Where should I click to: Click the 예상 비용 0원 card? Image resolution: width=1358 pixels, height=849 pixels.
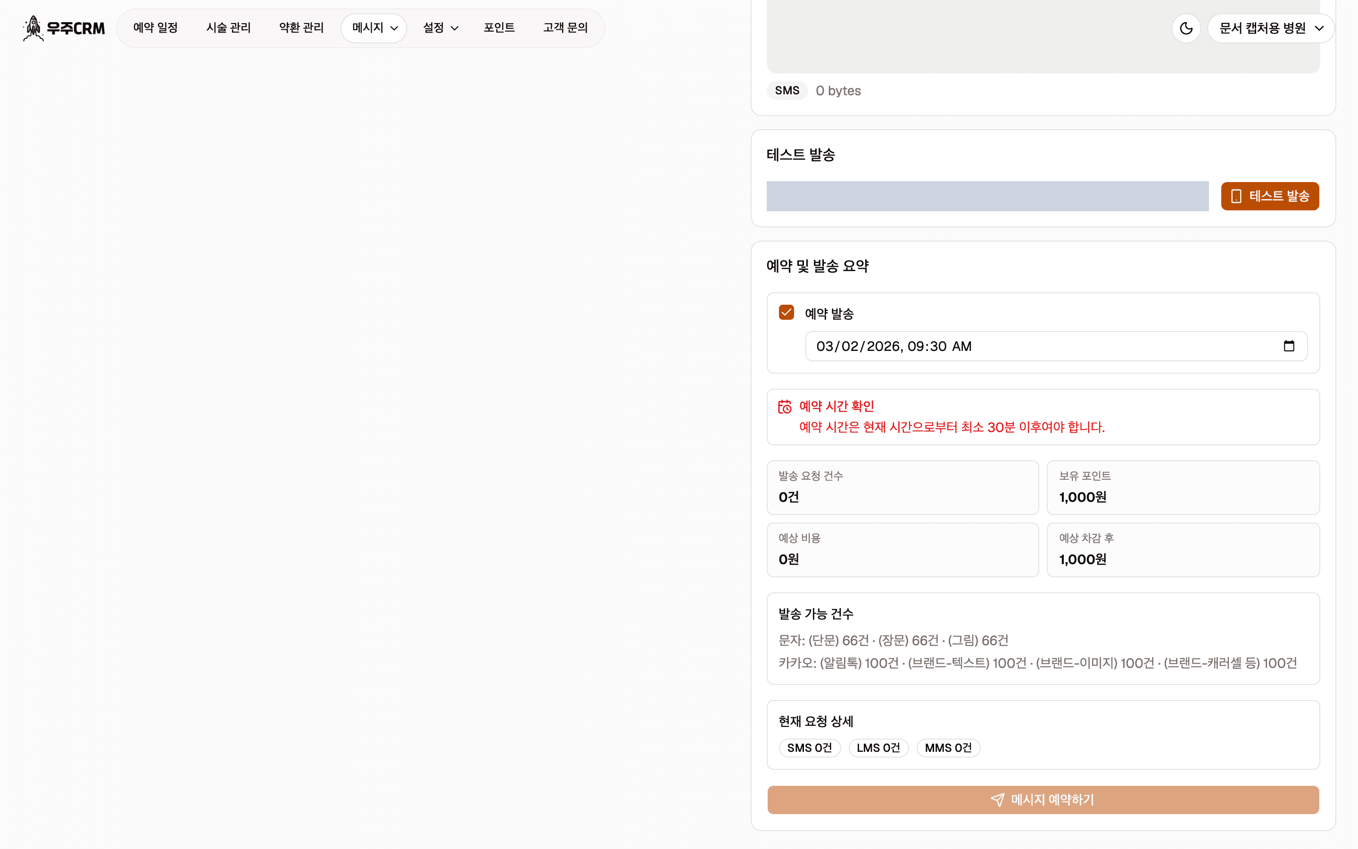click(x=903, y=549)
